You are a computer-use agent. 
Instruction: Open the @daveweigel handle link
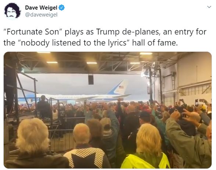click(41, 15)
